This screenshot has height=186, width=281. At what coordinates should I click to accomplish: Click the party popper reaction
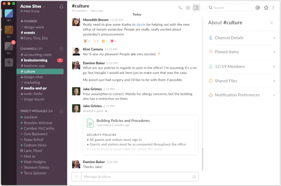tap(87, 41)
